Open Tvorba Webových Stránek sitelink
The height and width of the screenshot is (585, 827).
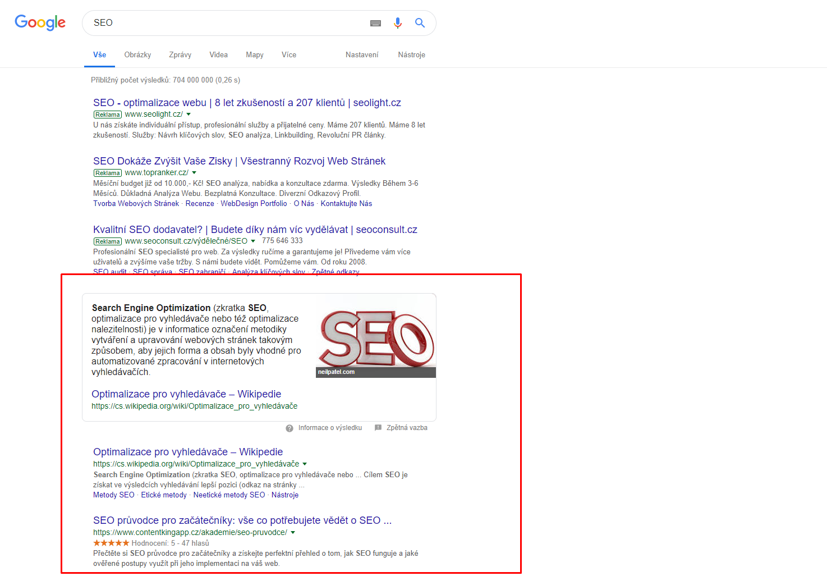136,204
